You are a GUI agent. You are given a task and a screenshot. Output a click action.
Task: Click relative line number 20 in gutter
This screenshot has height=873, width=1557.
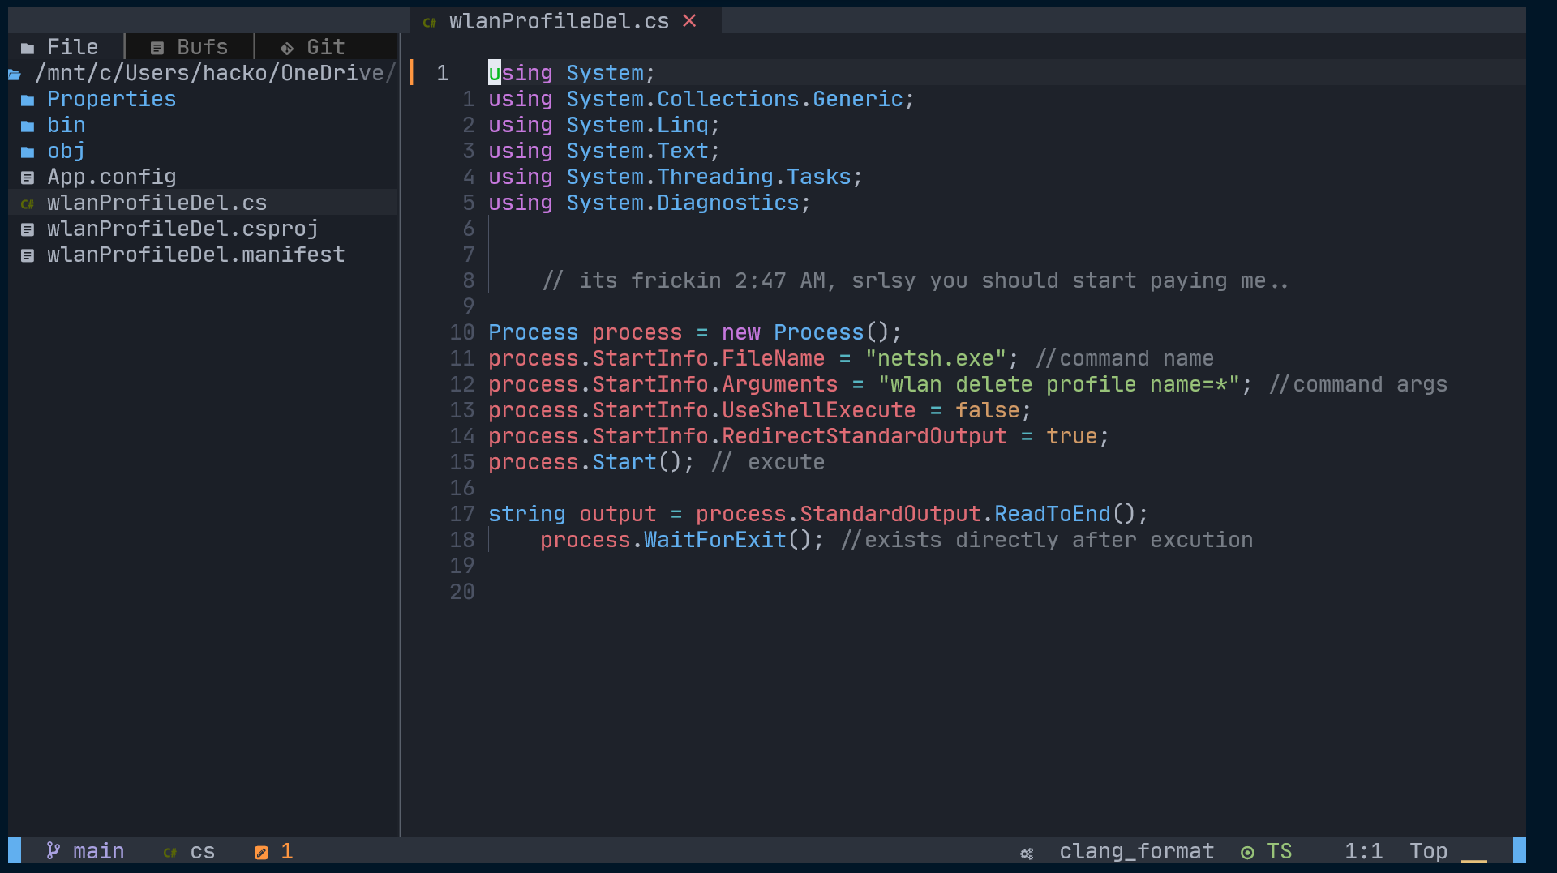pos(462,592)
